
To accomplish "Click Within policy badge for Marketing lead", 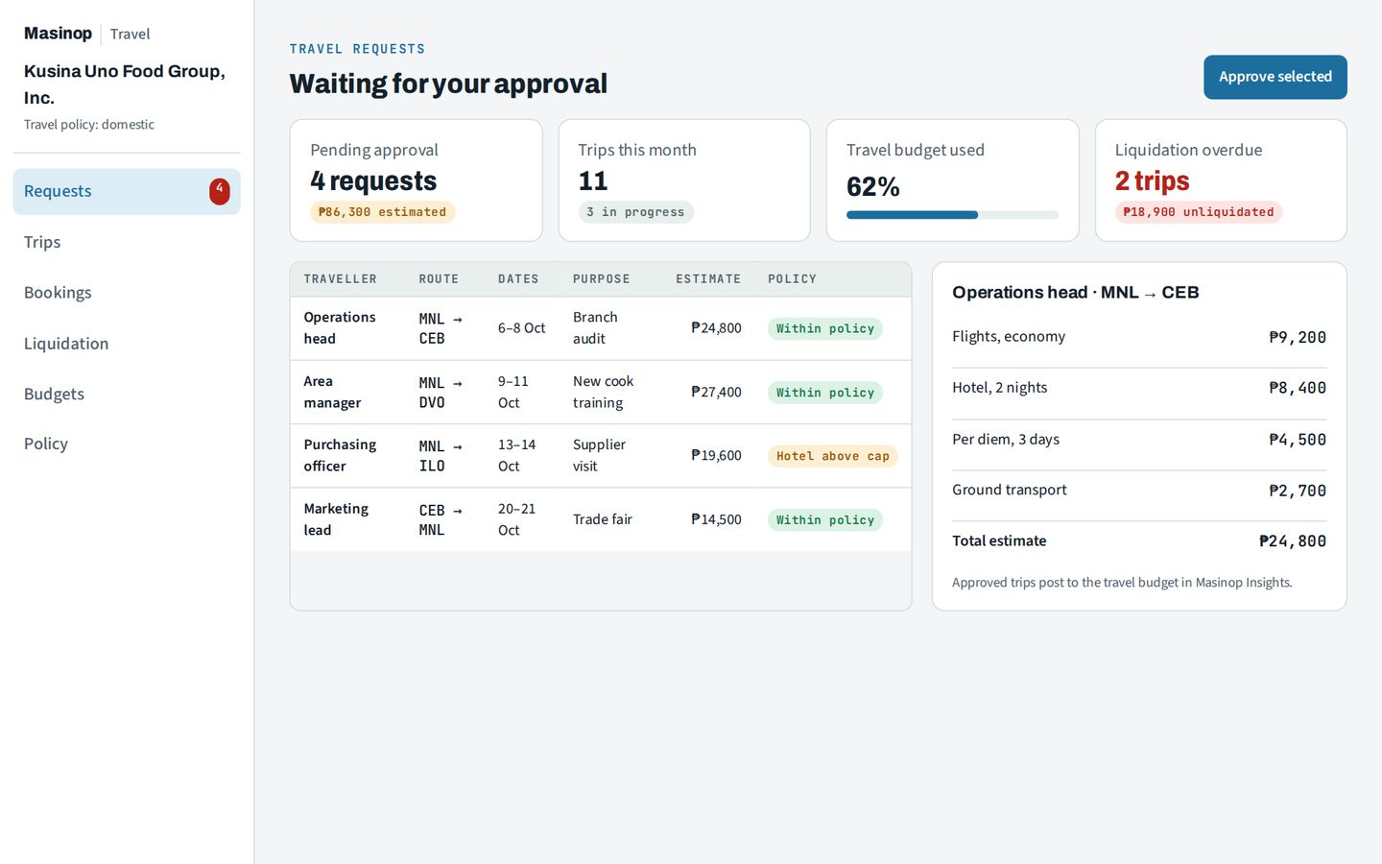I will click(x=825, y=520).
